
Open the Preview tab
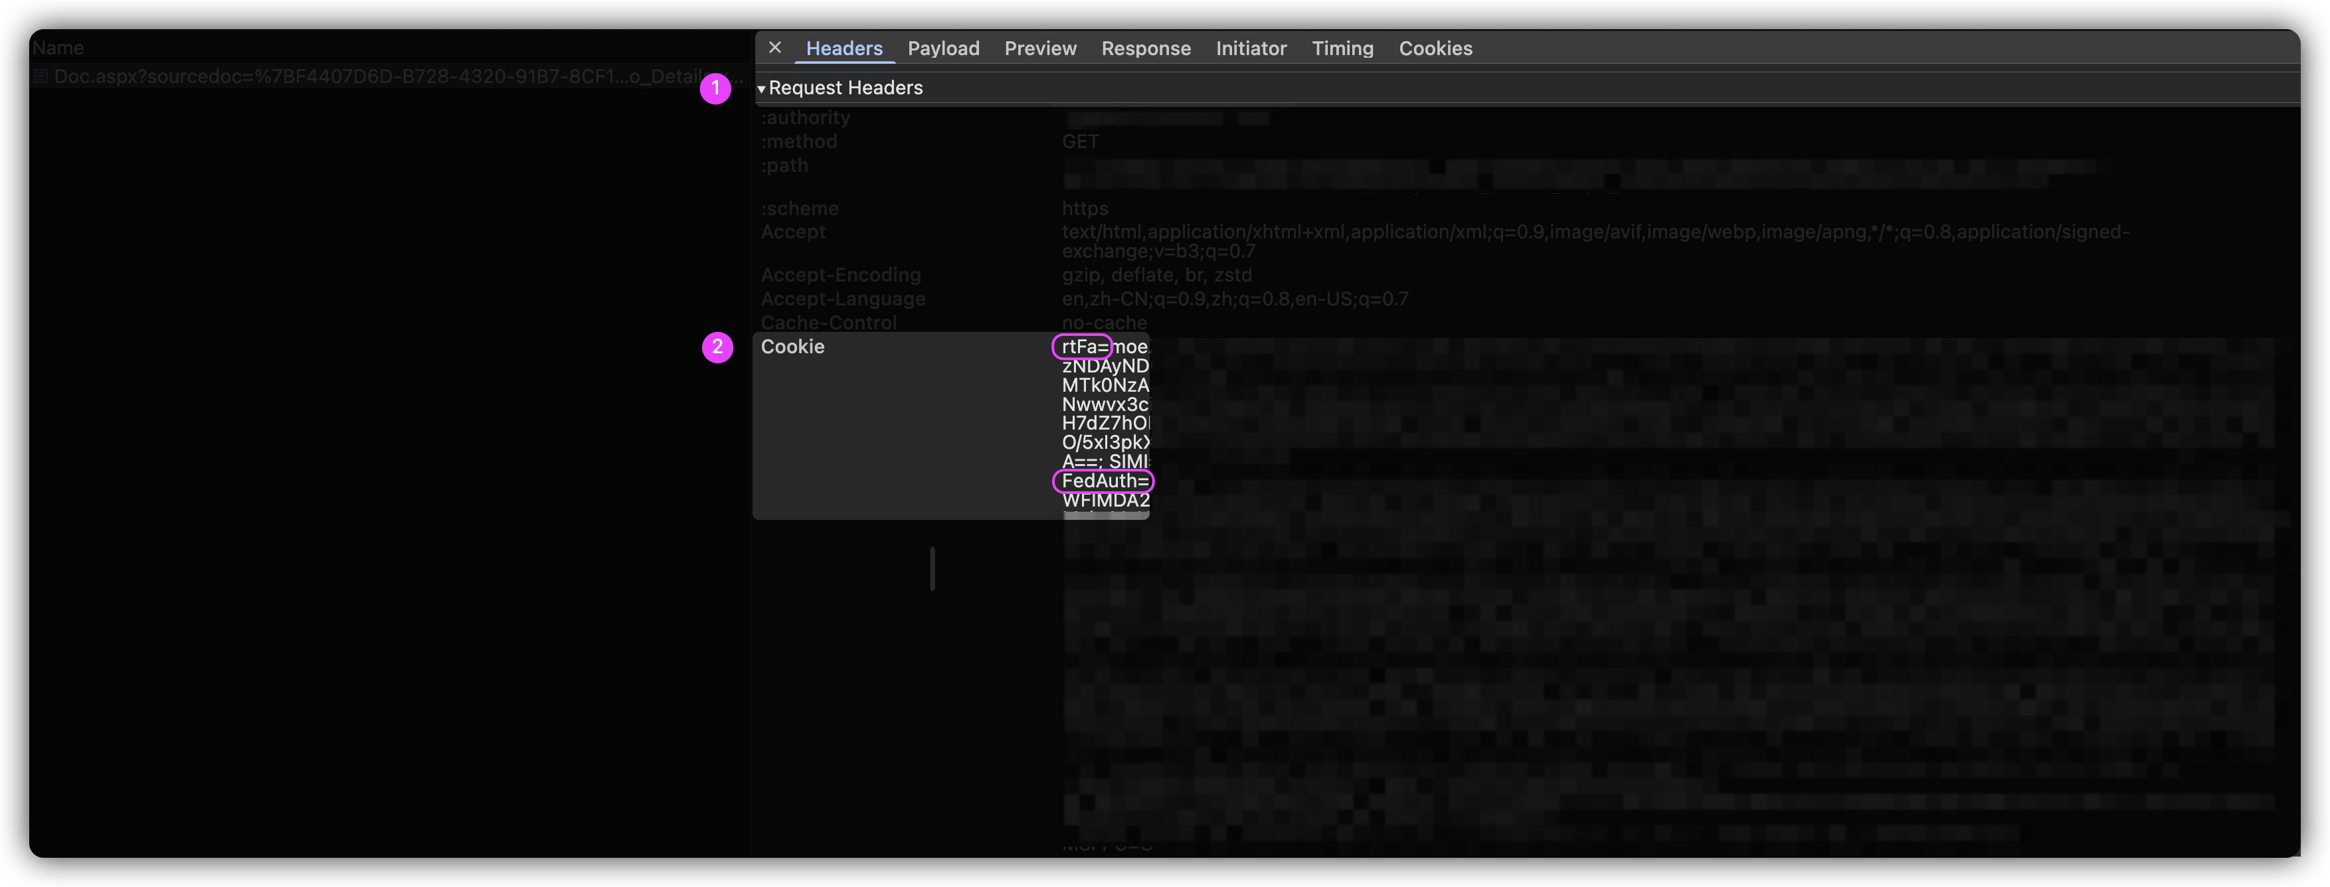(x=1039, y=49)
